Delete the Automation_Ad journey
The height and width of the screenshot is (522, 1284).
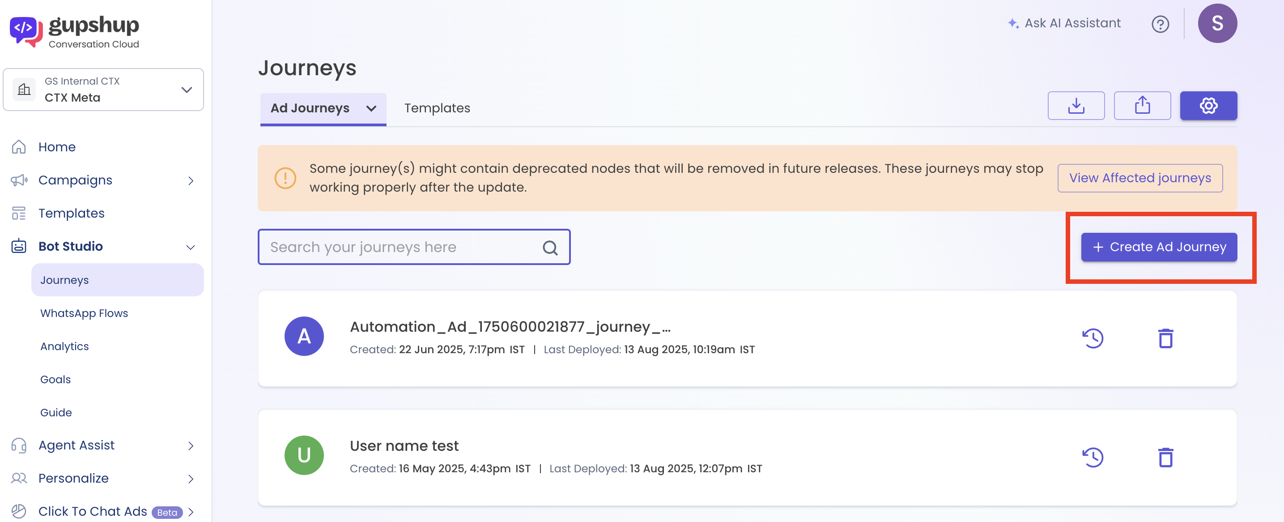(x=1165, y=338)
